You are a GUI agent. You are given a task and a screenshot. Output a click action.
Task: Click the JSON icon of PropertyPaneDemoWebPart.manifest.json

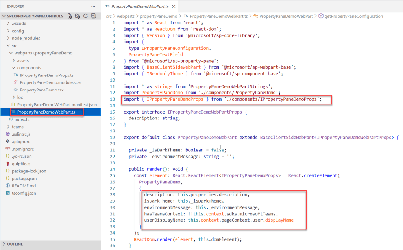(13, 104)
